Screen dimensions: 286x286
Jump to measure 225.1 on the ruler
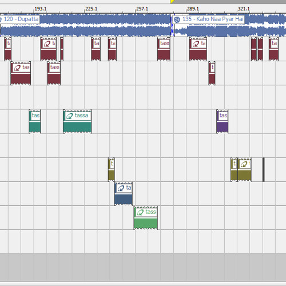(91, 9)
